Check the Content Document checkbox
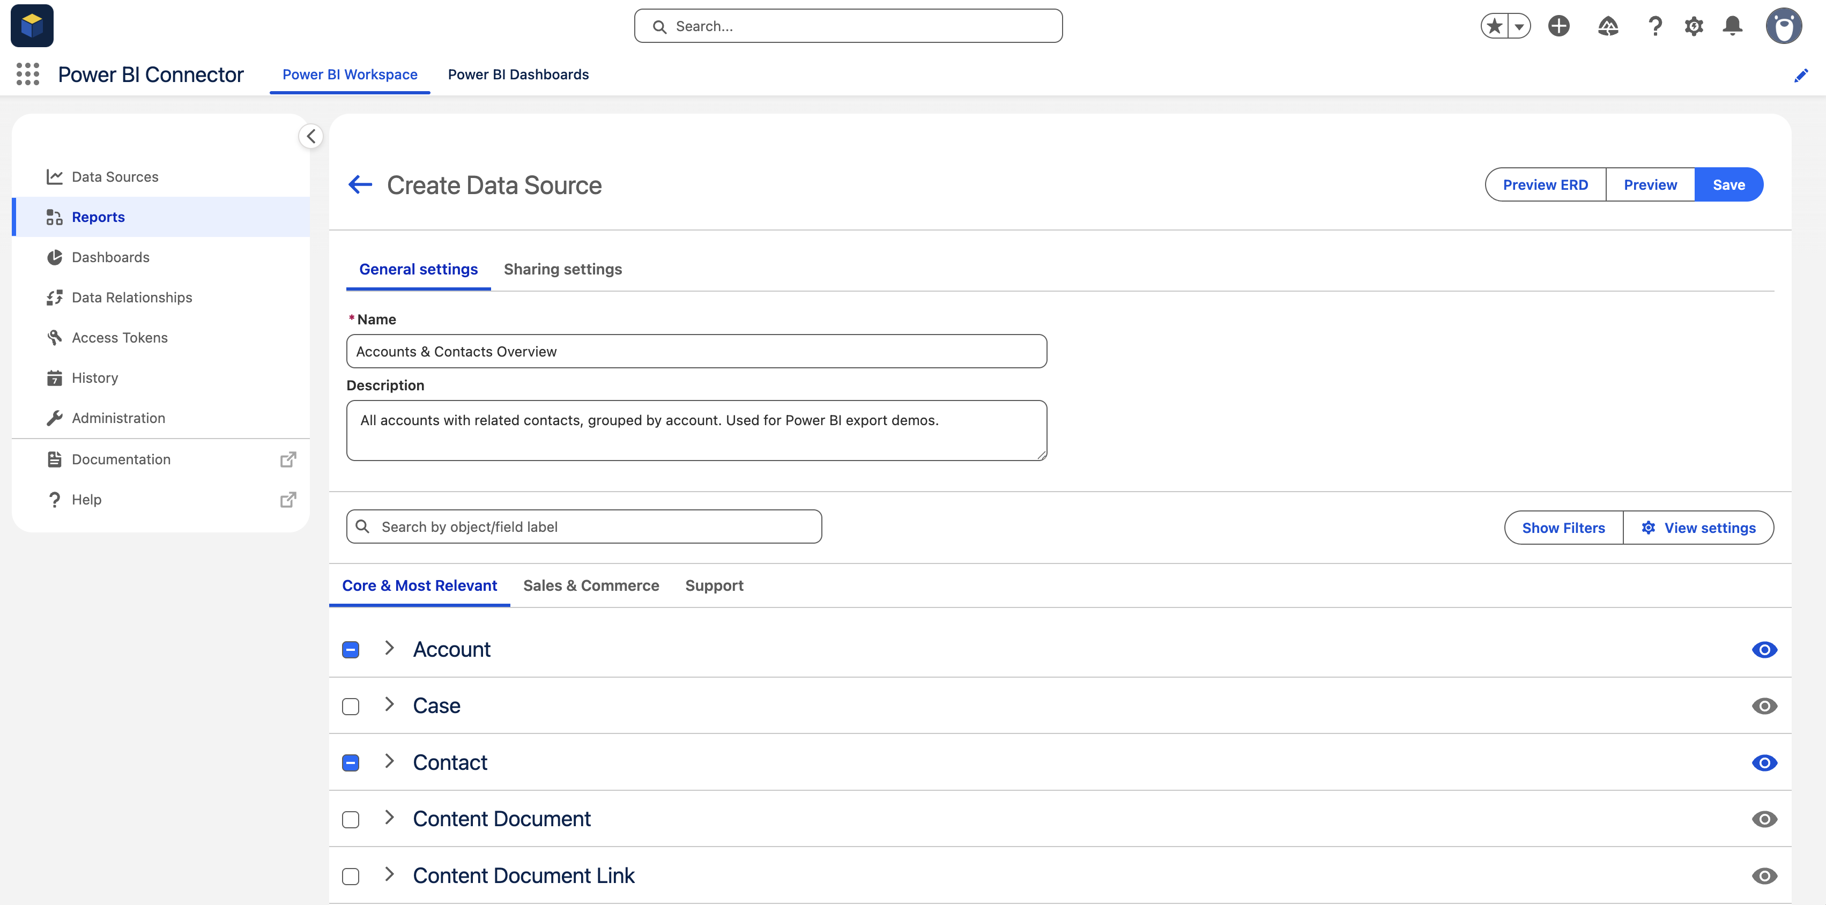The height and width of the screenshot is (905, 1826). coord(351,820)
